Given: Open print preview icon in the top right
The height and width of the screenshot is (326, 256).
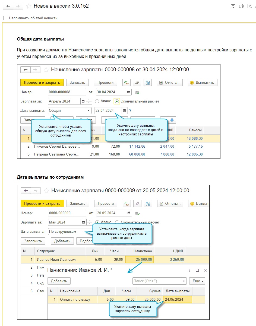Looking at the screenshot, I should click(x=249, y=6).
